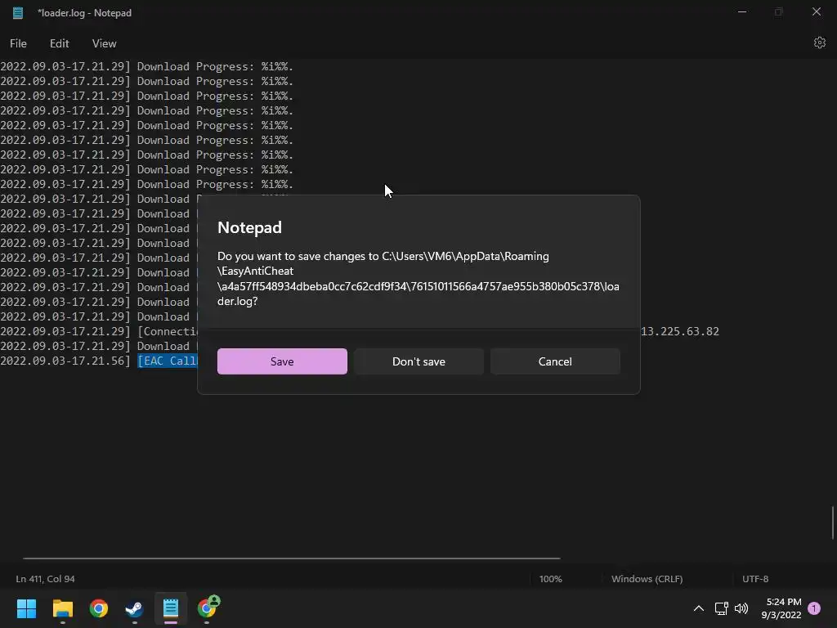Open Notepad settings gear icon

click(x=819, y=43)
